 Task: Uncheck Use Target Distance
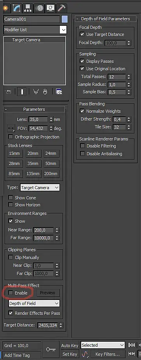tap(82, 34)
